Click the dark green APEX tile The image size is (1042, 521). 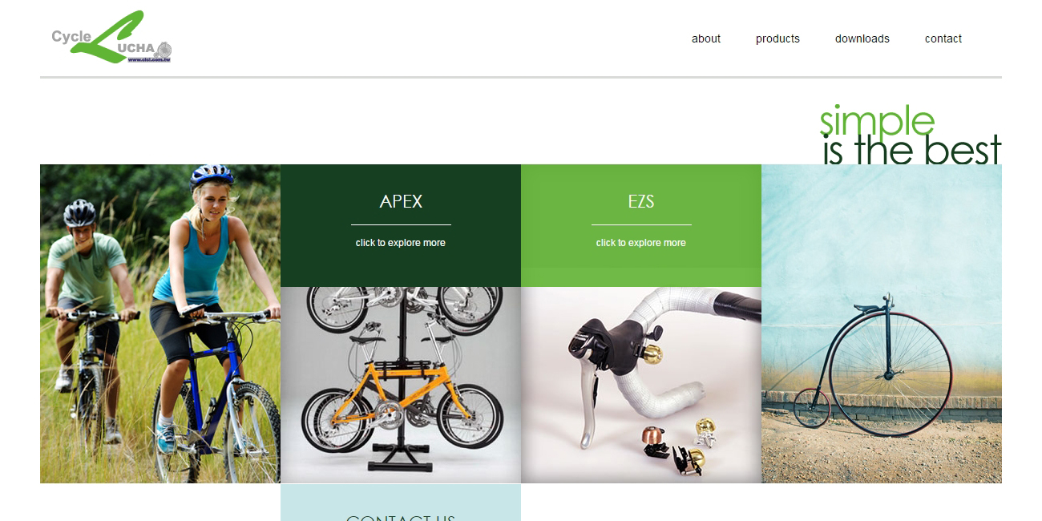401,225
